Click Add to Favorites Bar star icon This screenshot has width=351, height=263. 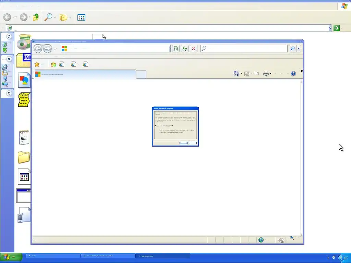(53, 64)
